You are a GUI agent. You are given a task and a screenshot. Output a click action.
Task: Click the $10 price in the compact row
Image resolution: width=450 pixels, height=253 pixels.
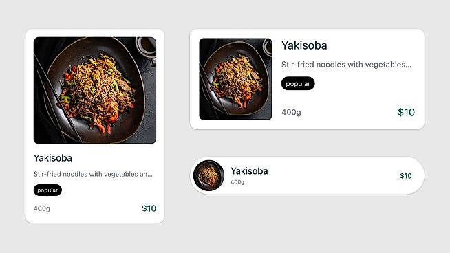(406, 176)
